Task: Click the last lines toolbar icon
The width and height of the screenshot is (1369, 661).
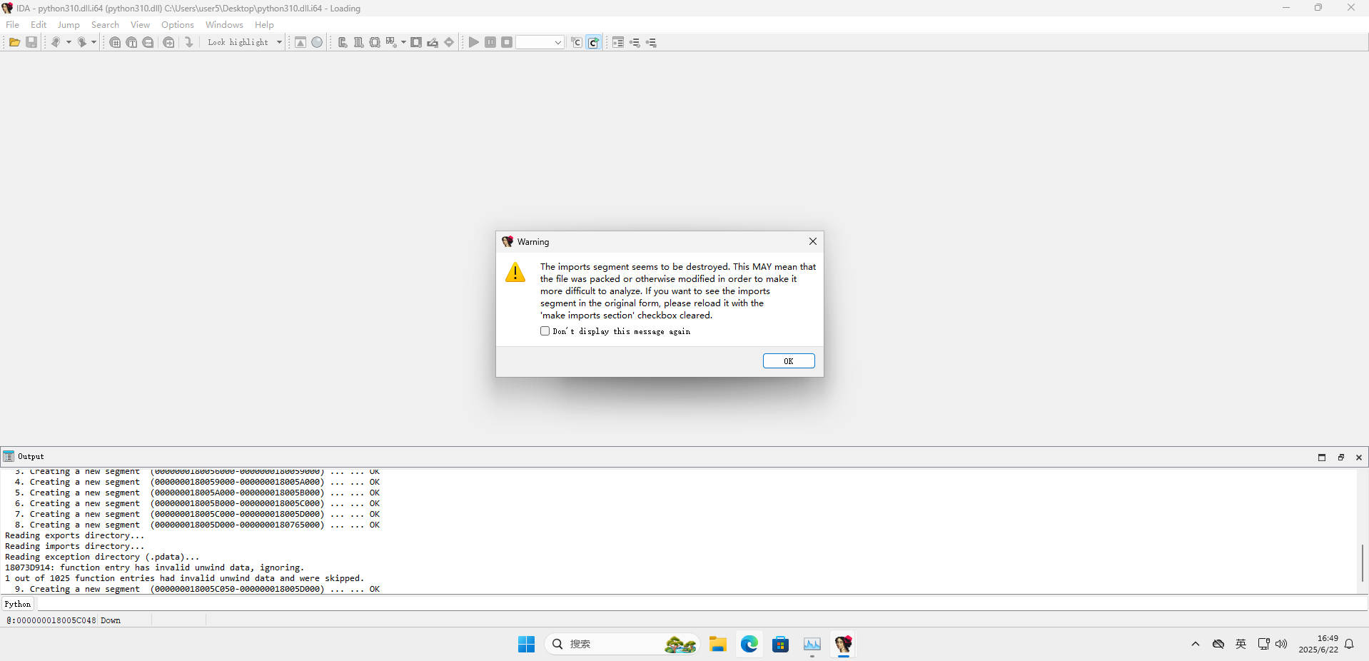Action: point(651,42)
